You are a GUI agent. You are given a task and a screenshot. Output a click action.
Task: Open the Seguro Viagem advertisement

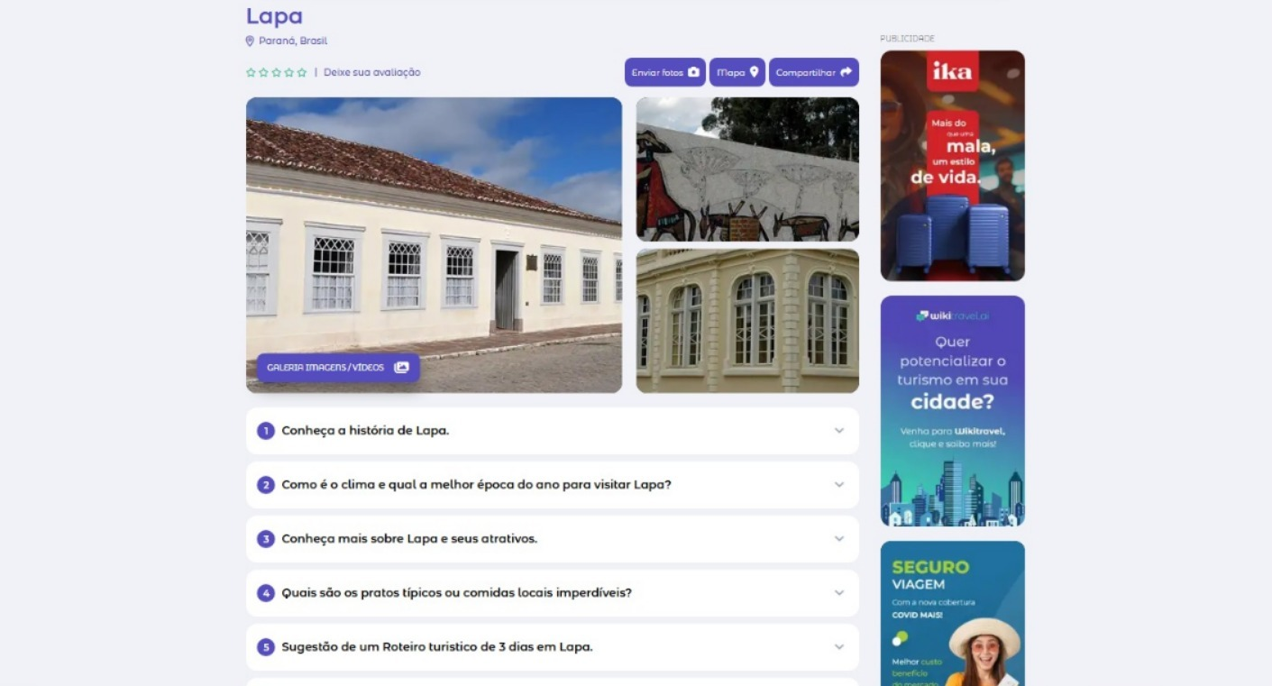click(x=953, y=614)
